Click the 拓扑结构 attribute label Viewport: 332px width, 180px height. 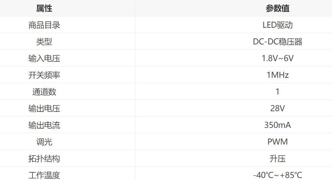(x=44, y=159)
